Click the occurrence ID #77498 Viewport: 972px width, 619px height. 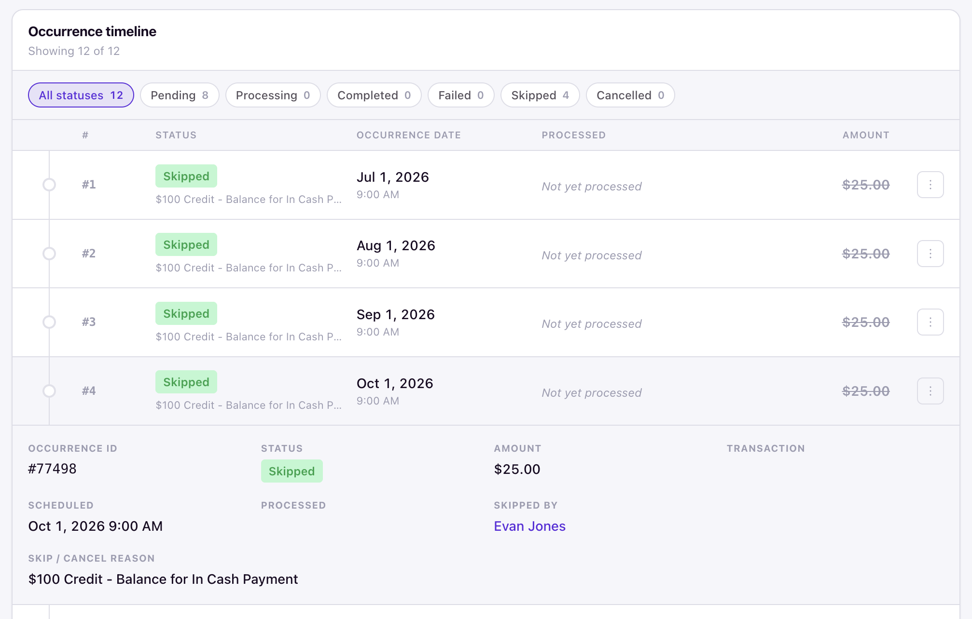(x=52, y=469)
